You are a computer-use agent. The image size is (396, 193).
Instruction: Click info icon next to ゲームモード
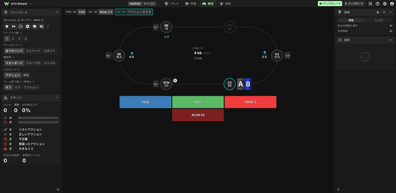tap(21, 45)
